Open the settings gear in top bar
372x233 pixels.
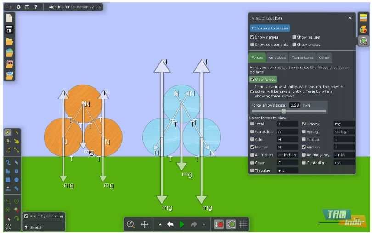(x=18, y=7)
